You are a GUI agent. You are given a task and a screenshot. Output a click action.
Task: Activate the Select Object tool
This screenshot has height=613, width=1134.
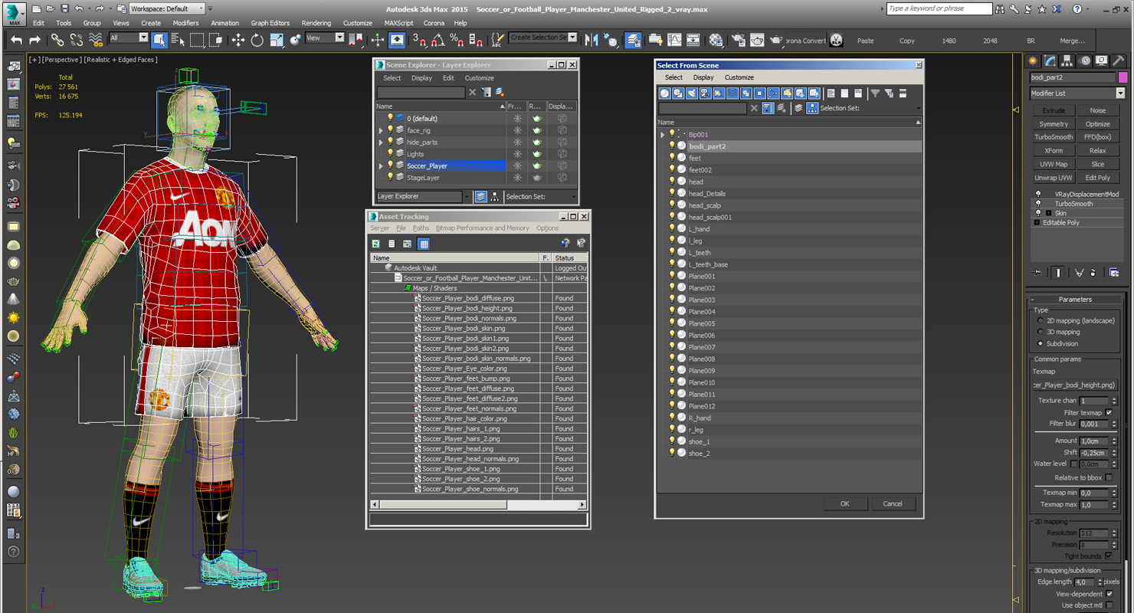[x=159, y=40]
